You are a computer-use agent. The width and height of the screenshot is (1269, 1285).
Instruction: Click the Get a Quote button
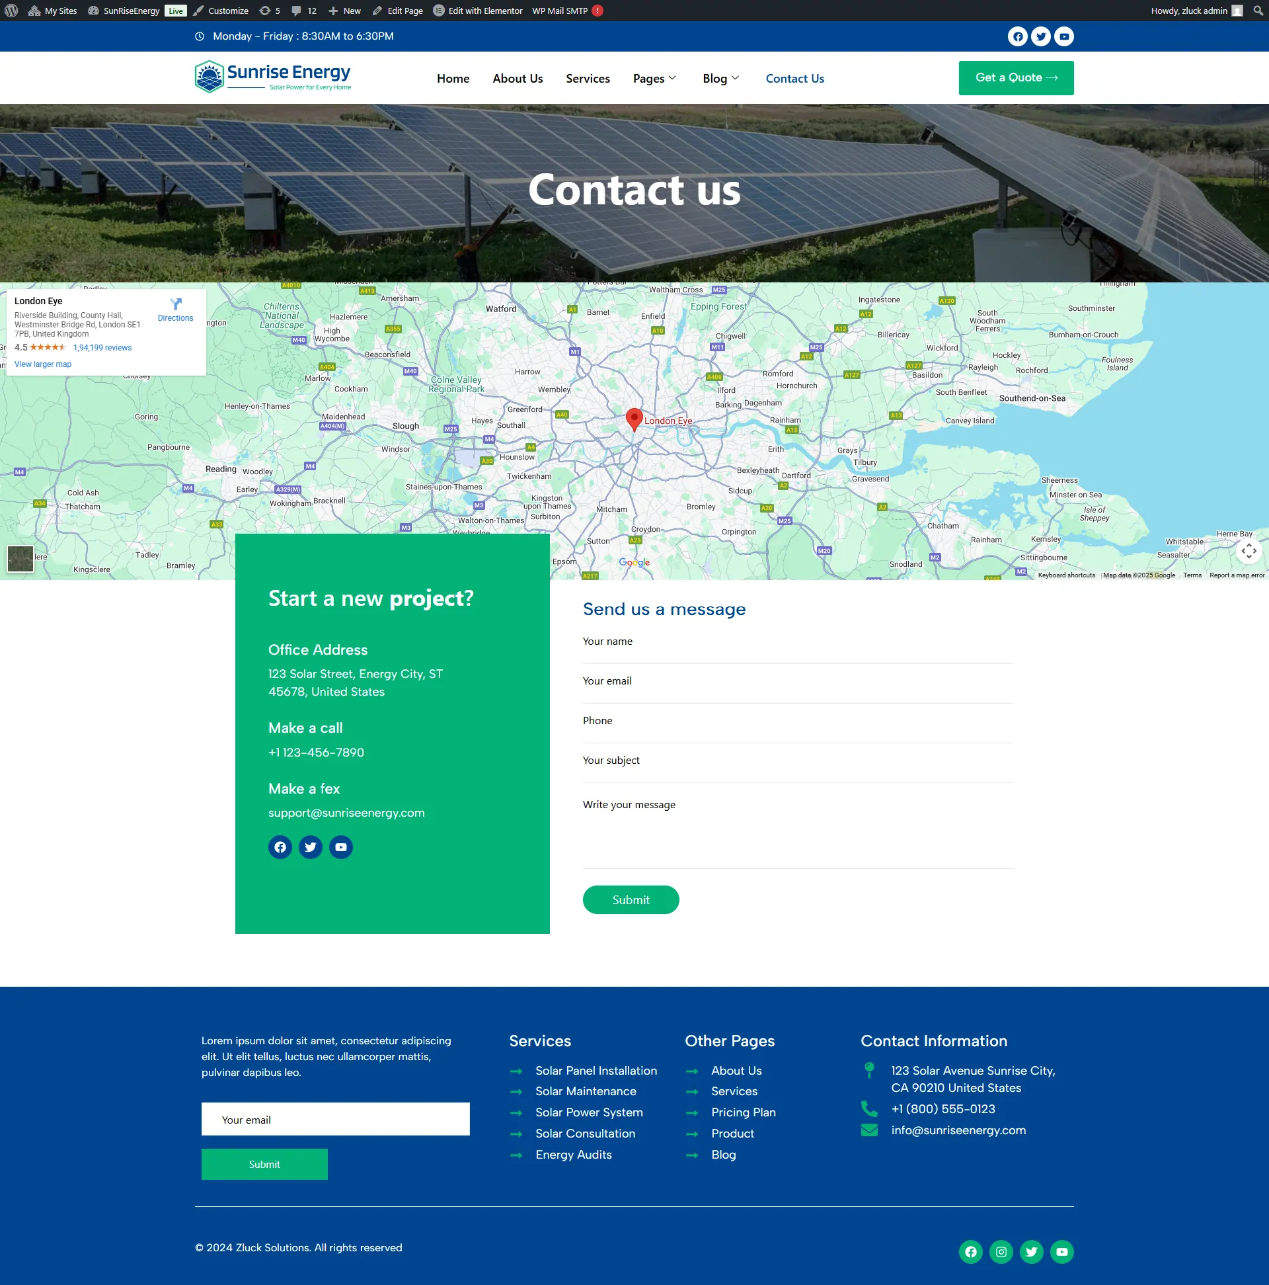[x=1015, y=78]
